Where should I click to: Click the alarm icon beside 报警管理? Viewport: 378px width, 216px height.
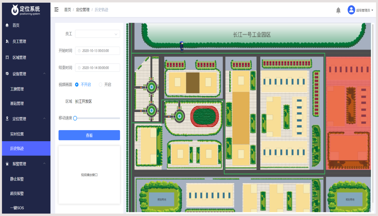click(7, 164)
